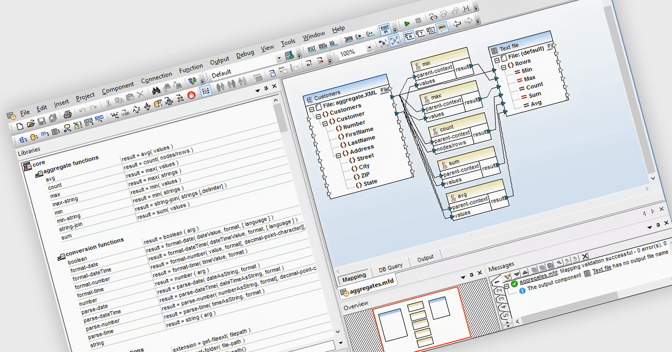This screenshot has width=672, height=352.
Task: Select the Java language icon
Action: tap(349, 39)
